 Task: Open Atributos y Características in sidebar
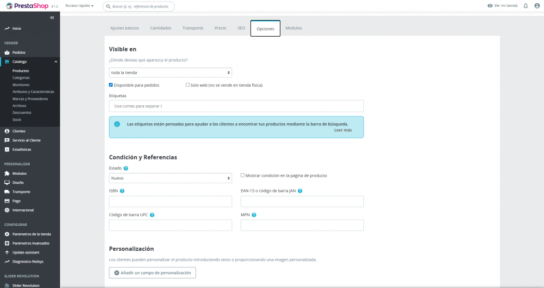click(x=33, y=92)
